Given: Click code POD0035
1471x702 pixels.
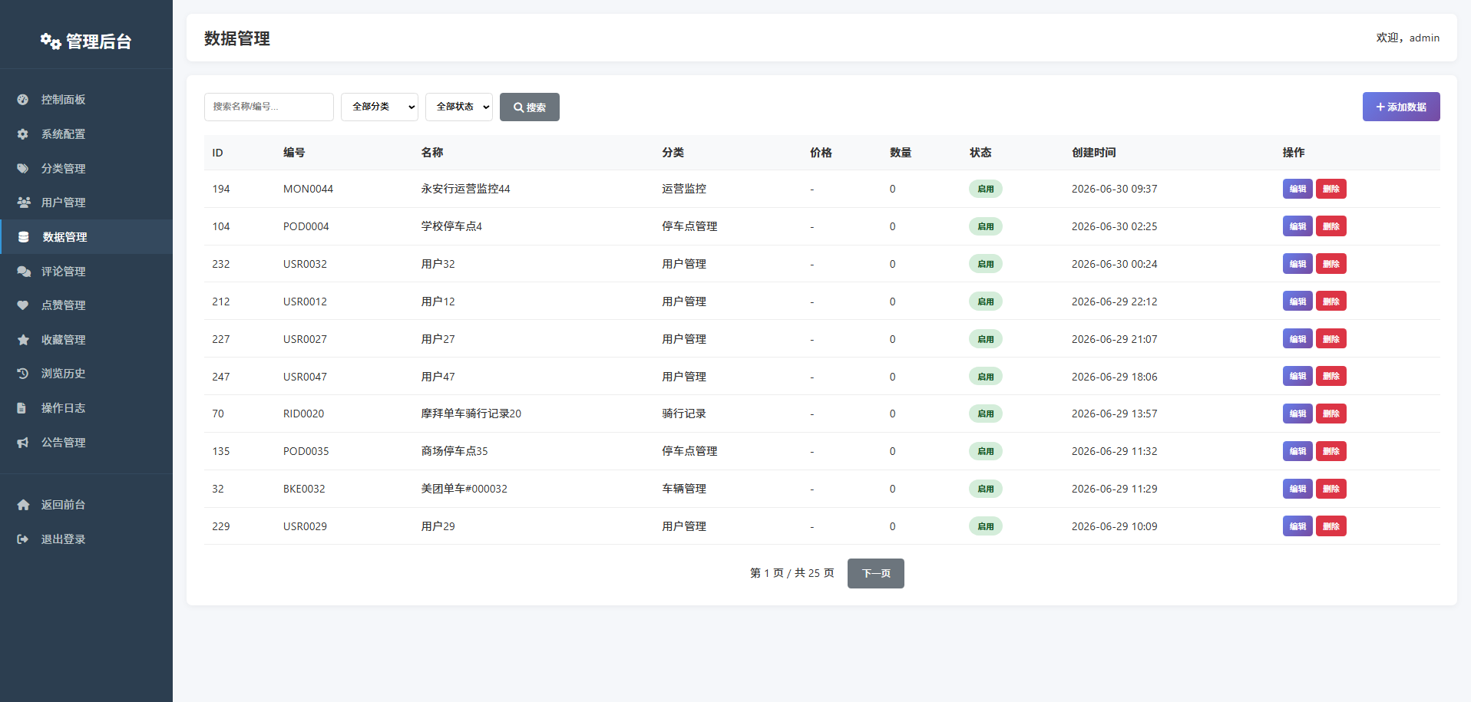Looking at the screenshot, I should pos(306,451).
